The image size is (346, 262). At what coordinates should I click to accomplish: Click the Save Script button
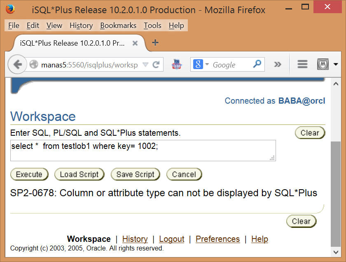(135, 174)
